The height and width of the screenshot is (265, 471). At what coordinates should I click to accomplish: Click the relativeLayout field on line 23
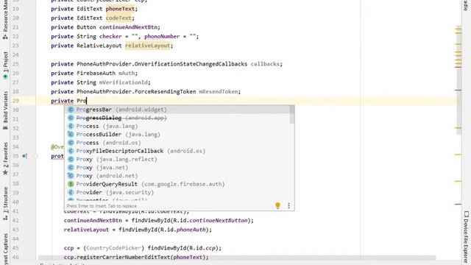(x=148, y=46)
